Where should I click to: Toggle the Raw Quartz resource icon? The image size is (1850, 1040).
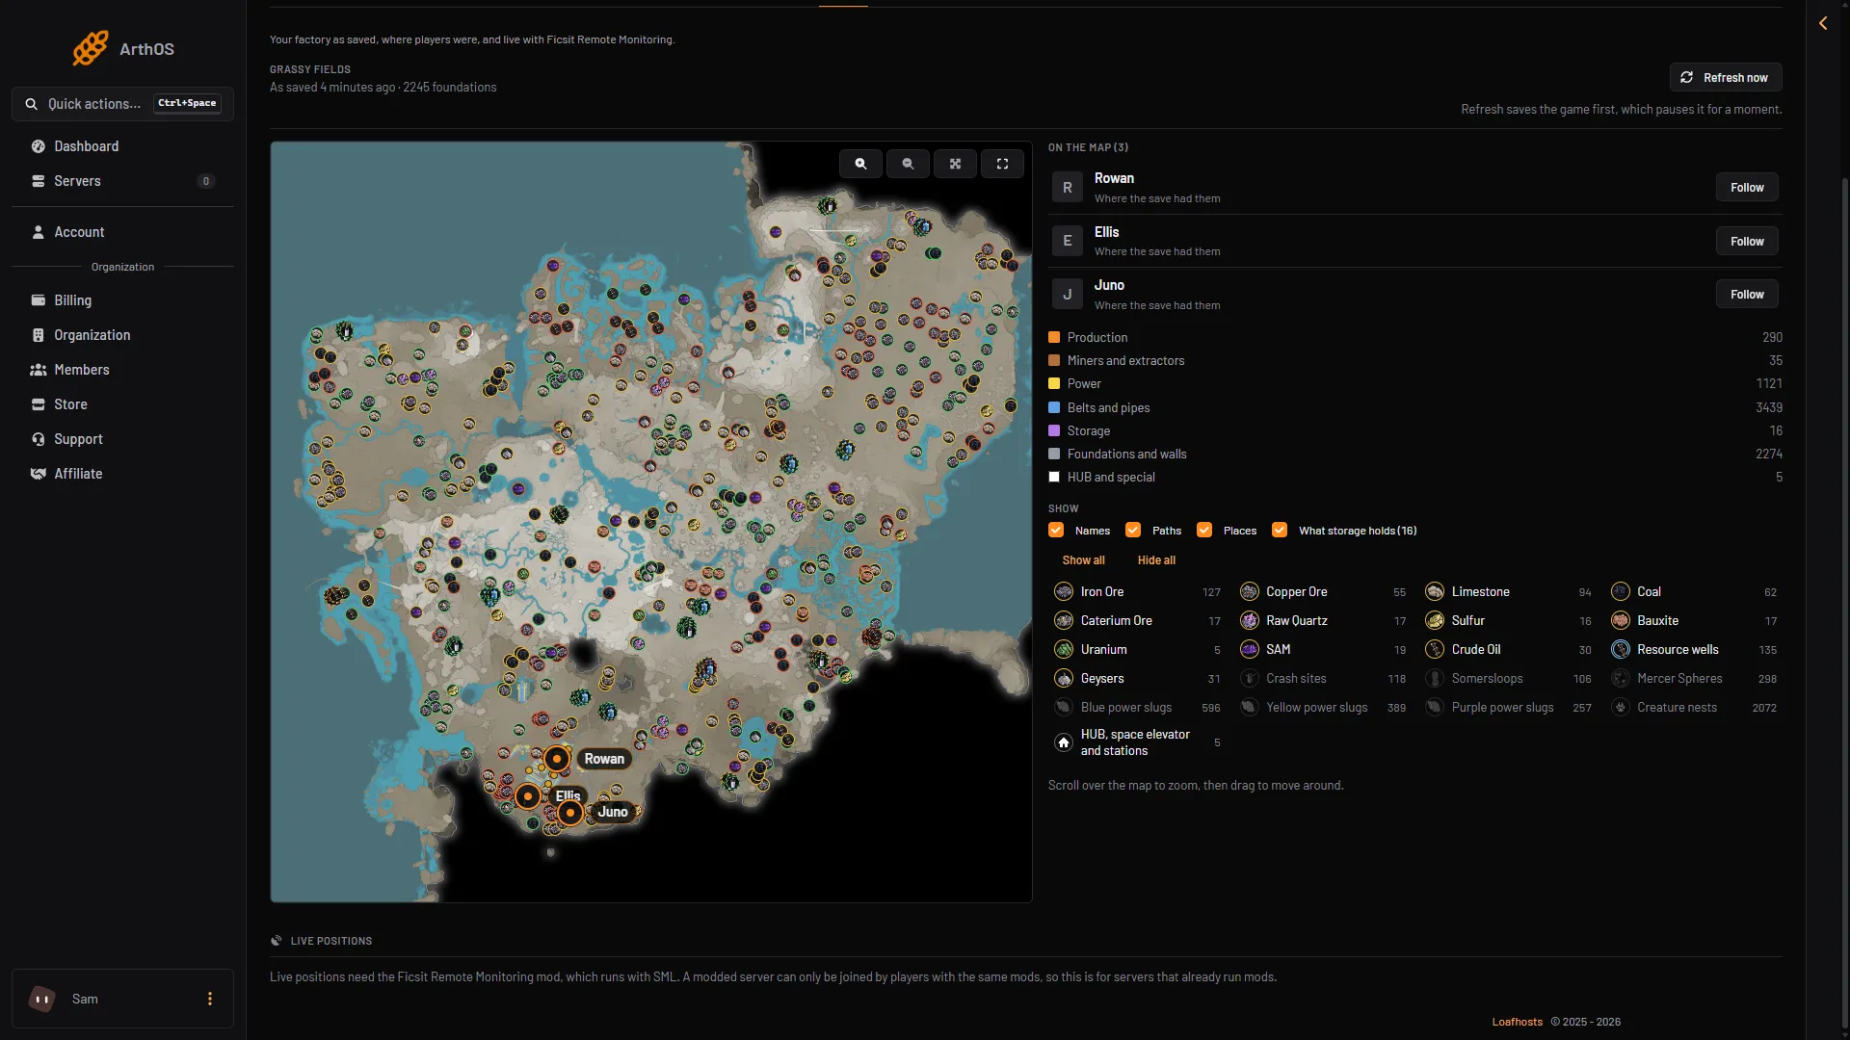pyautogui.click(x=1250, y=621)
